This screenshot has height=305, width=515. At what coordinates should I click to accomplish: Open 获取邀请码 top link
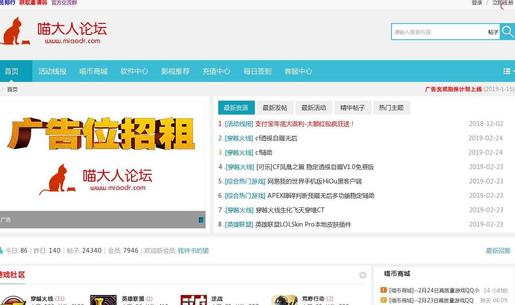coord(33,3)
